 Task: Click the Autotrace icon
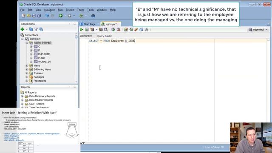pyautogui.click(x=101, y=29)
